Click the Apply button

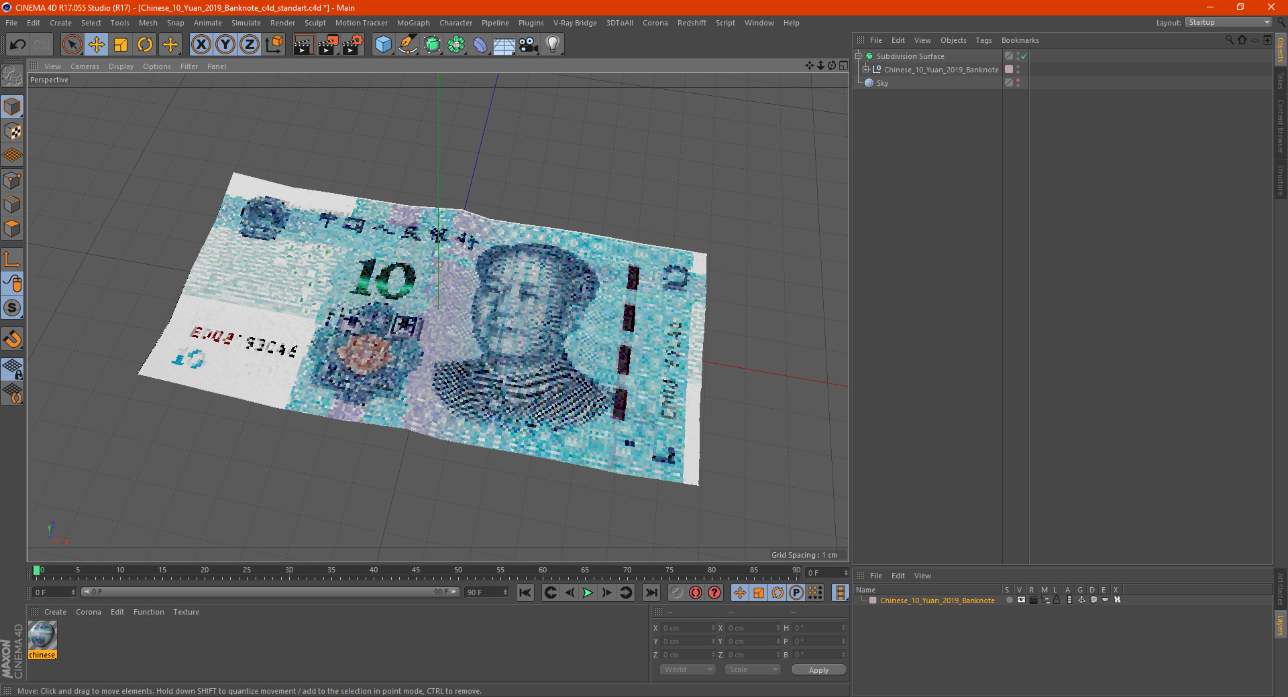point(818,670)
